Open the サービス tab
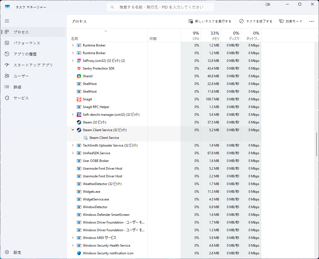 (33, 98)
